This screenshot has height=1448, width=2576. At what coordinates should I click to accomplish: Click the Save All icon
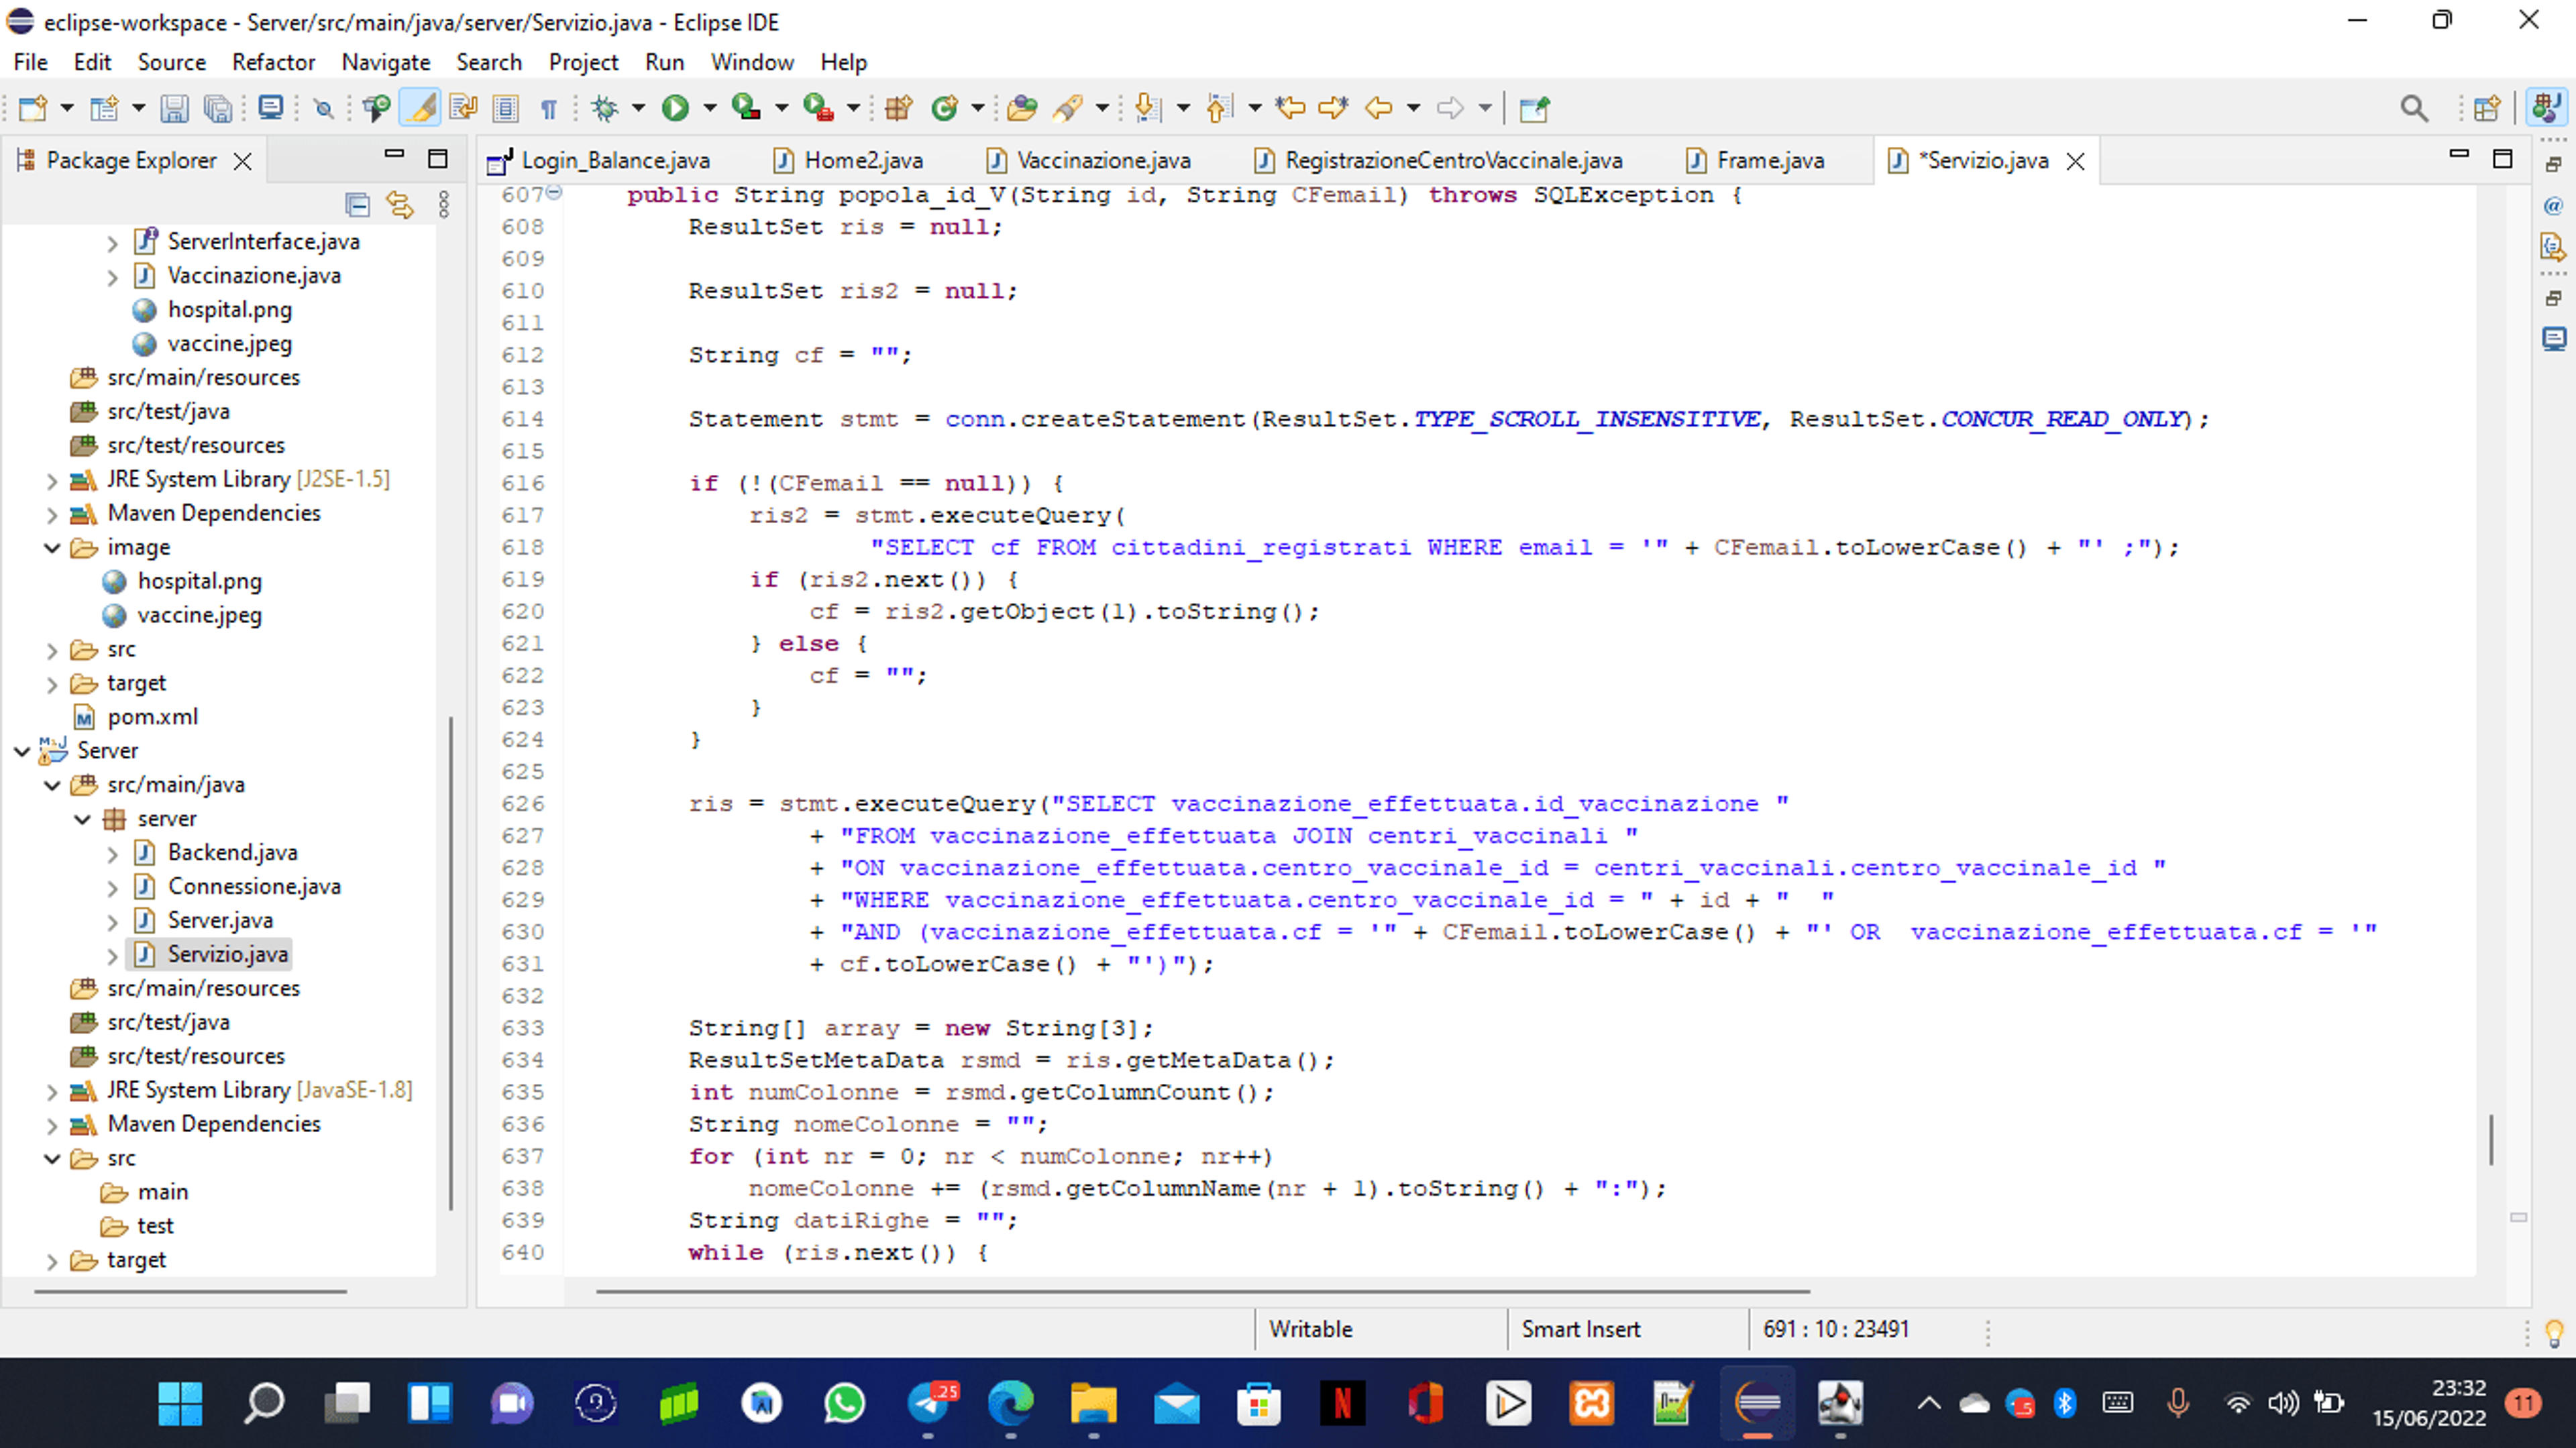[217, 108]
